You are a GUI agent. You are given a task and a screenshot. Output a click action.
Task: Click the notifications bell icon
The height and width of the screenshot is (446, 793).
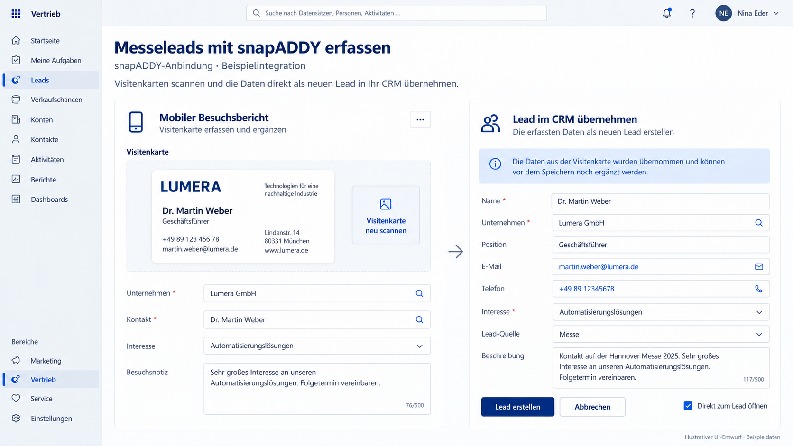667,13
